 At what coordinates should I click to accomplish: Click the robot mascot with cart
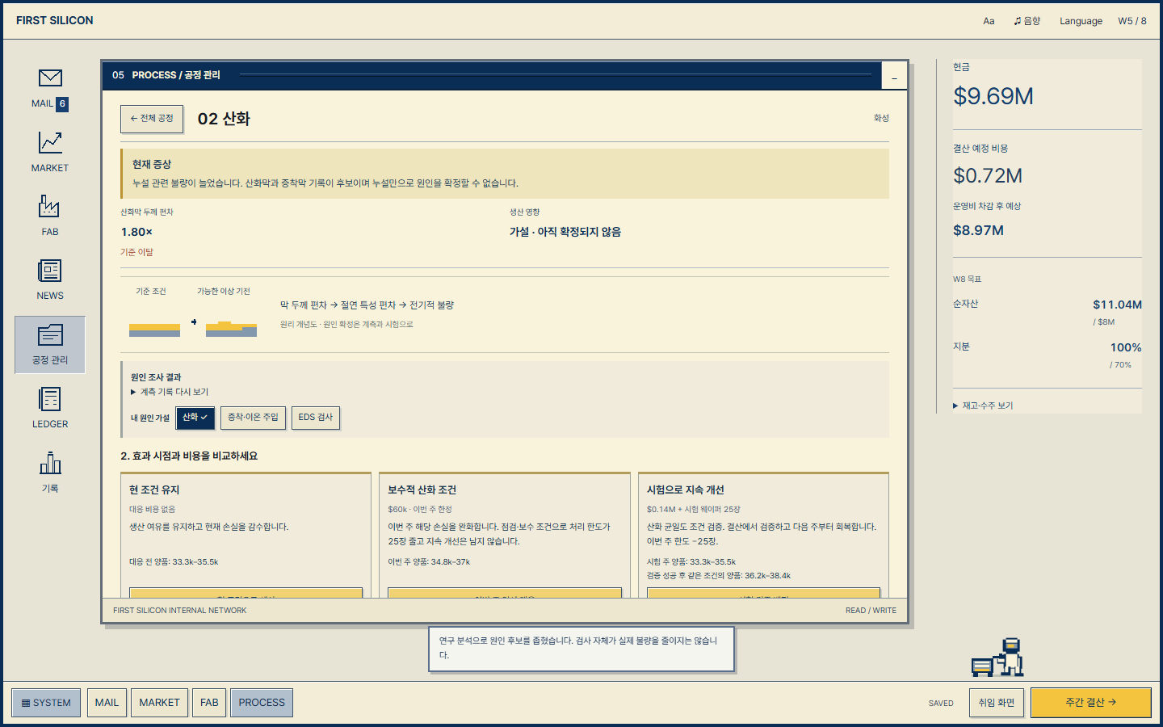pyautogui.click(x=997, y=658)
